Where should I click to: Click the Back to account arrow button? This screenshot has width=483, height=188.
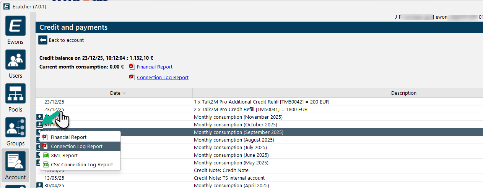click(43, 40)
